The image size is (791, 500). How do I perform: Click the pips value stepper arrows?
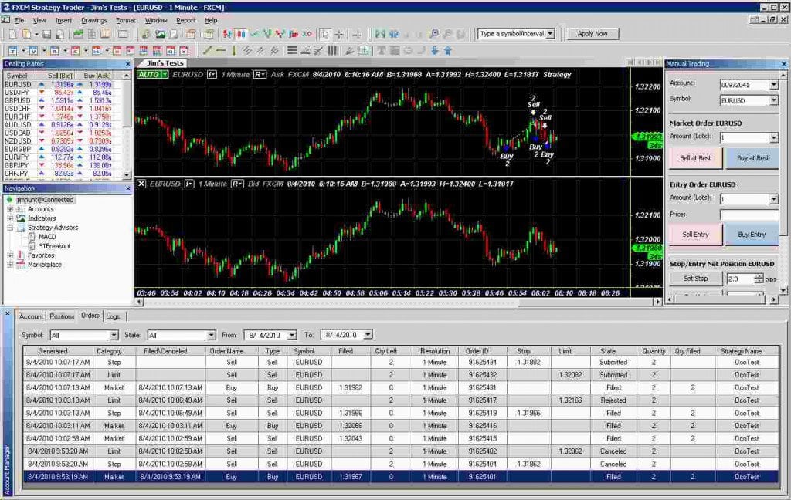click(759, 279)
